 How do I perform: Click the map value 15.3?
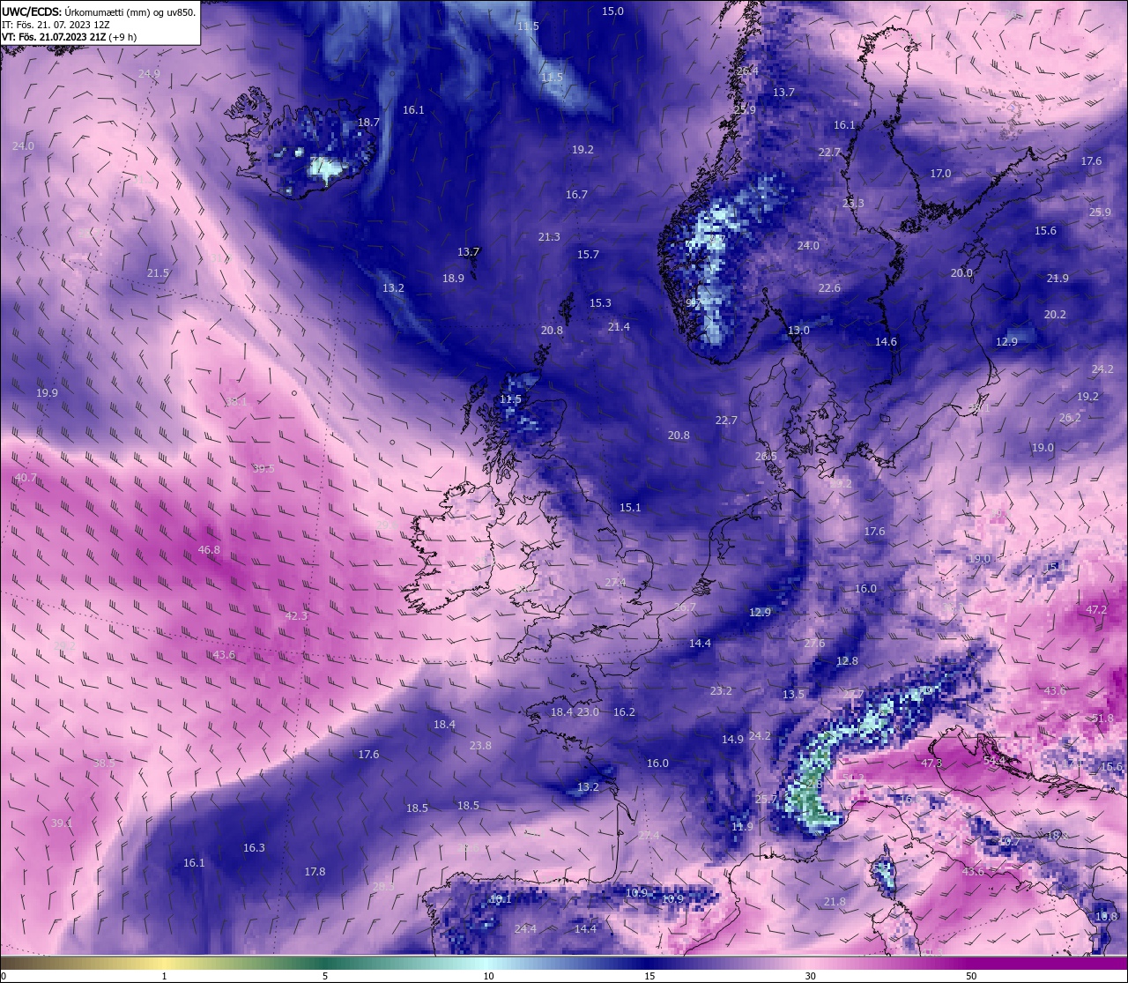(x=600, y=303)
